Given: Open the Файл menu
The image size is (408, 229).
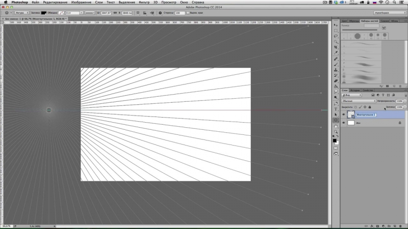Looking at the screenshot, I should point(35,2).
